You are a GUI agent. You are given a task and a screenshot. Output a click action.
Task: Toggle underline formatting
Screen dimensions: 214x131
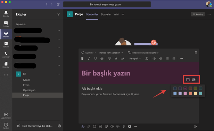[x=96, y=59]
